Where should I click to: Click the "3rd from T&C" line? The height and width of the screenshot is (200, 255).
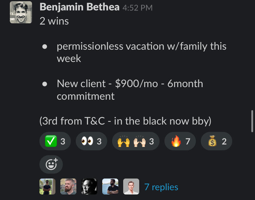[125, 121]
